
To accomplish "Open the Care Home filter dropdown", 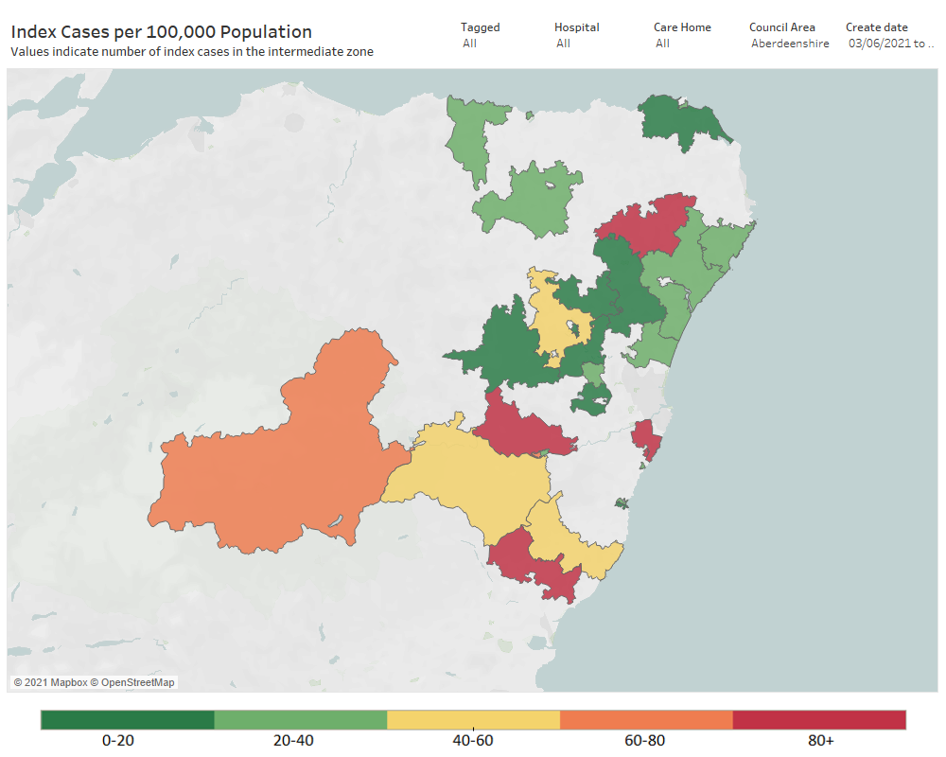I will (682, 35).
